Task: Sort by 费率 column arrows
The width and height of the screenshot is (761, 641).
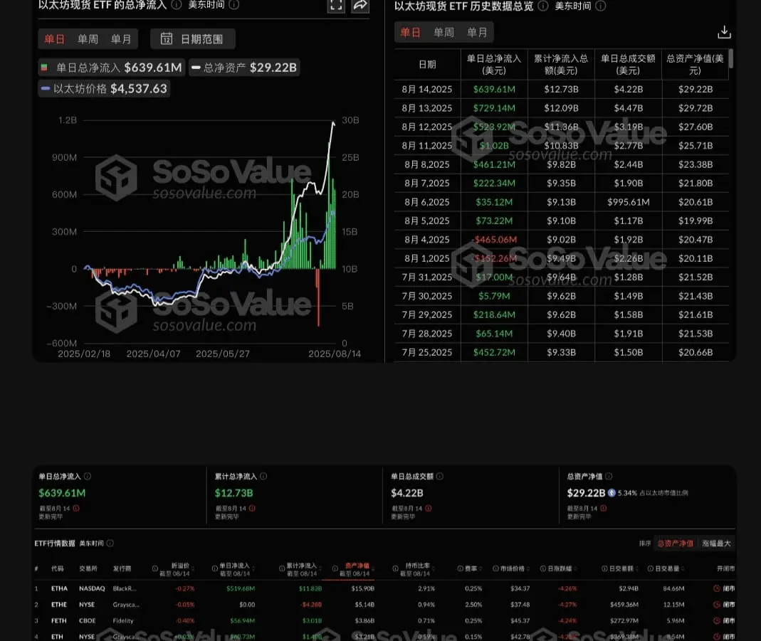Action: click(x=481, y=568)
